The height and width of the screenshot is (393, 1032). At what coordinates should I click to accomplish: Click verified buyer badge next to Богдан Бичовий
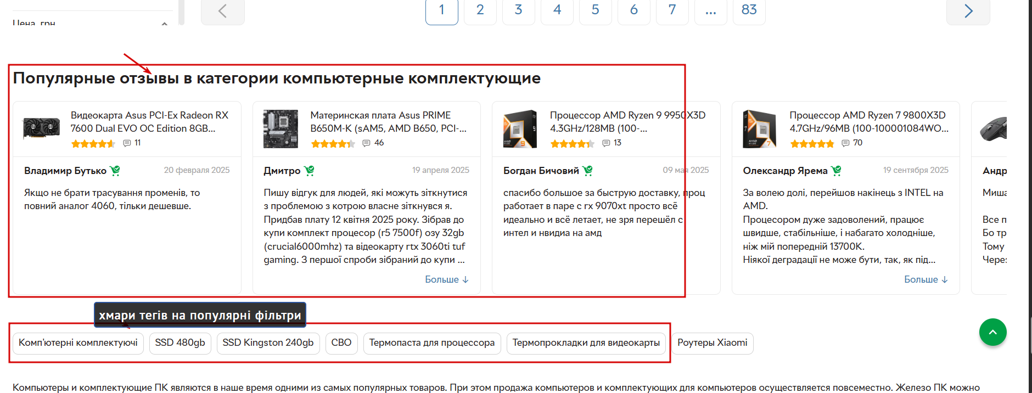coord(587,171)
